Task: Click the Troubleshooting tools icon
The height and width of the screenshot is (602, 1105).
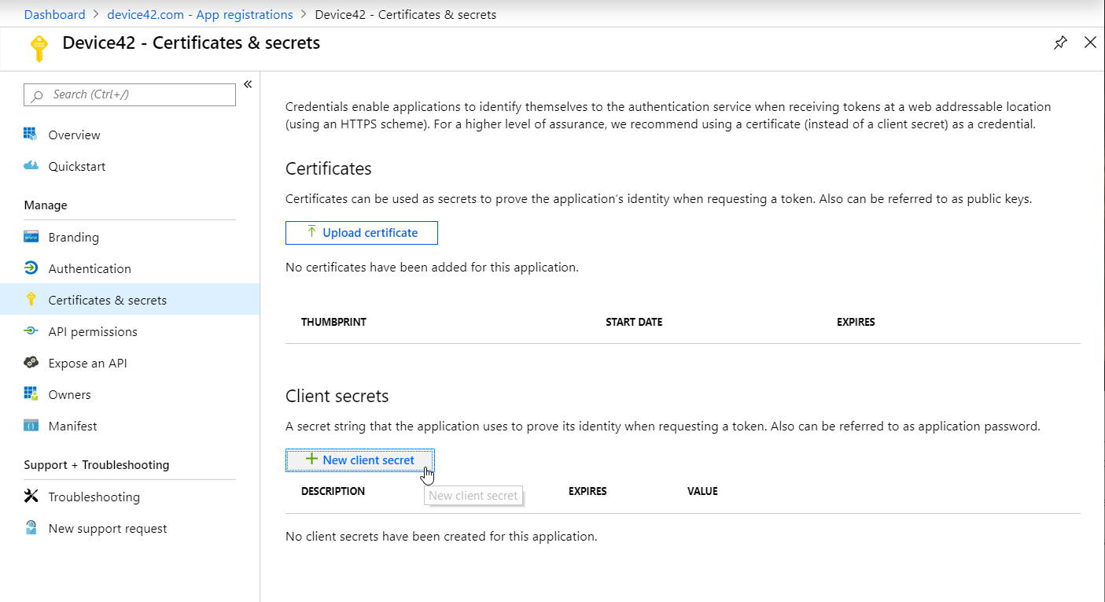Action: pos(31,497)
